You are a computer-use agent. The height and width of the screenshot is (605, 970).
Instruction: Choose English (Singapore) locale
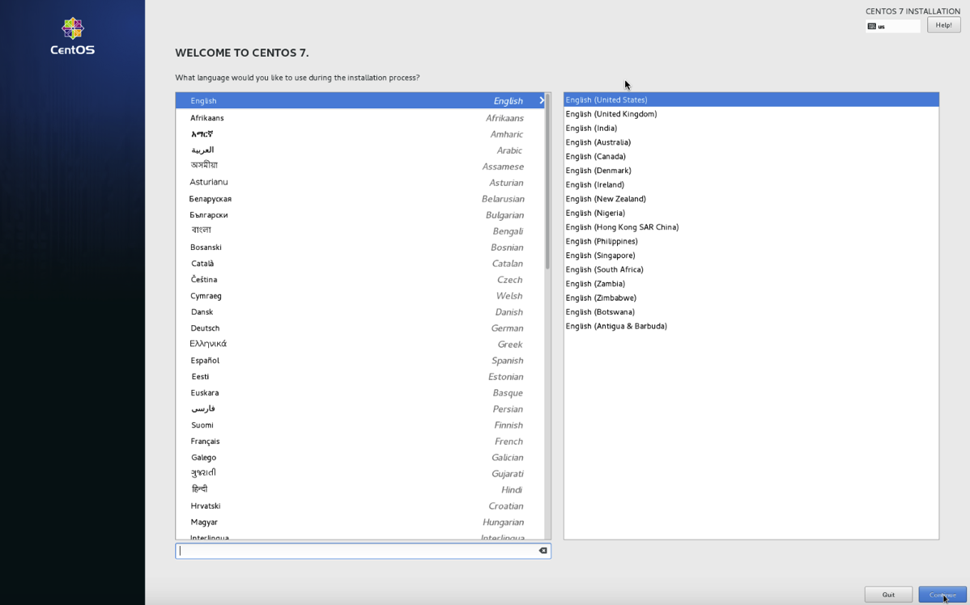[751, 256]
